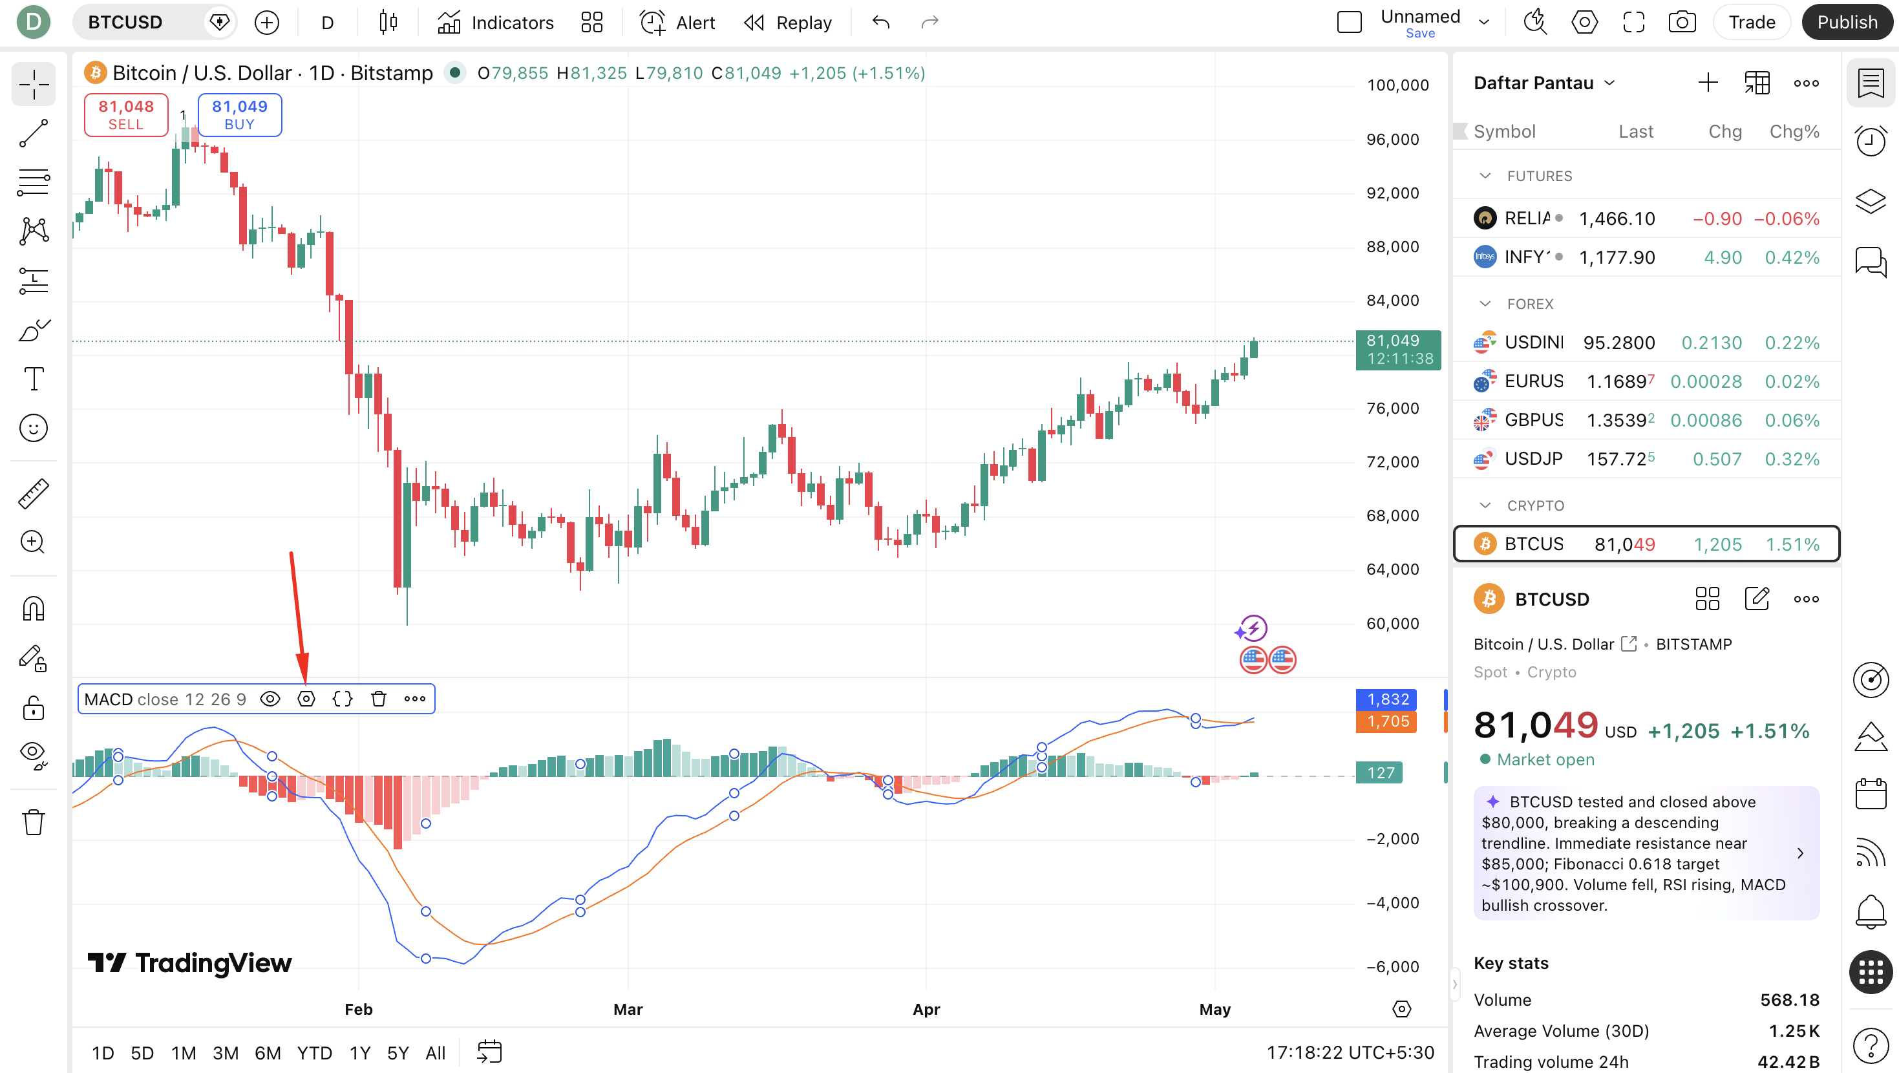
Task: Redo the chart action
Action: pos(929,22)
